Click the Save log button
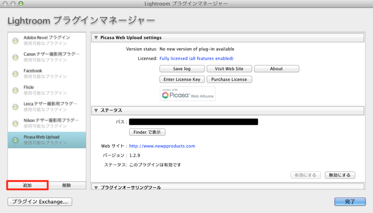This screenshot has height=213, width=373. (182, 69)
